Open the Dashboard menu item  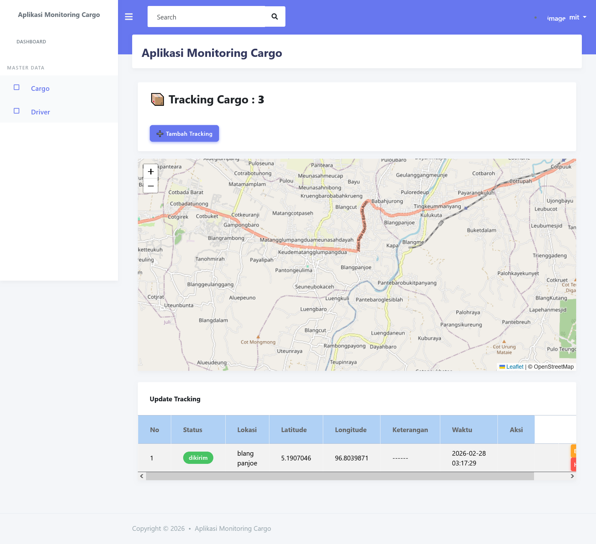pyautogui.click(x=31, y=42)
